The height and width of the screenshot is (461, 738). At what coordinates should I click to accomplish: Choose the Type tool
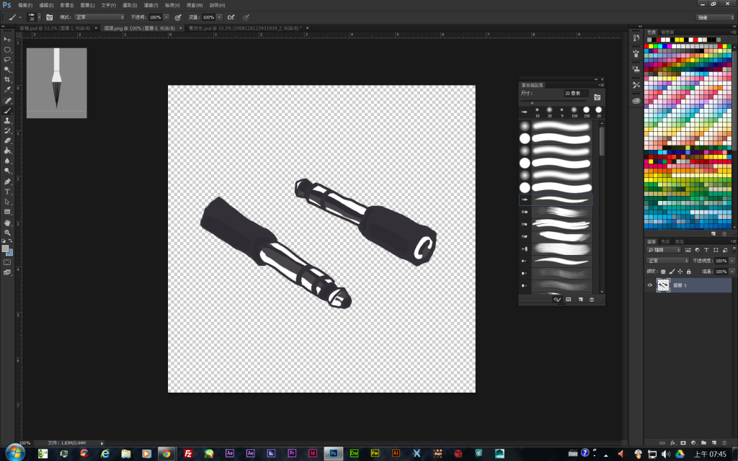[x=7, y=192]
